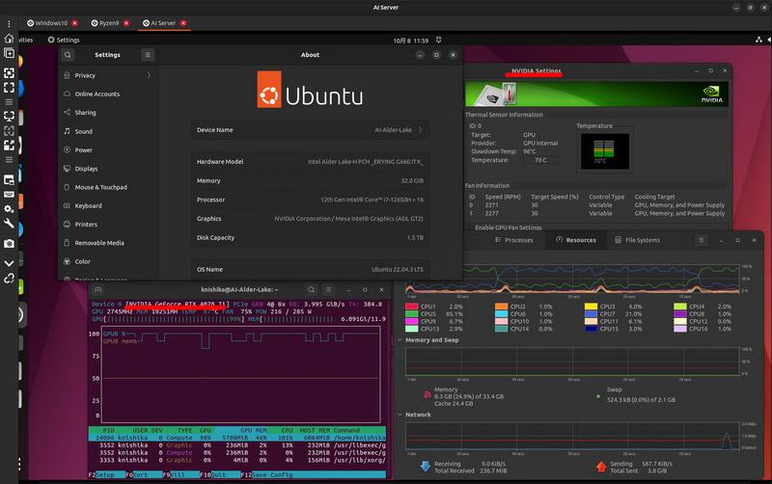Click F12 Save Config in nvtop

266,475
